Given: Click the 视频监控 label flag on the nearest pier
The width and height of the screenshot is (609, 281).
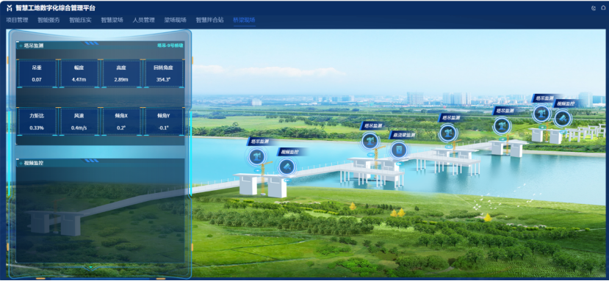Looking at the screenshot, I should click(x=293, y=152).
